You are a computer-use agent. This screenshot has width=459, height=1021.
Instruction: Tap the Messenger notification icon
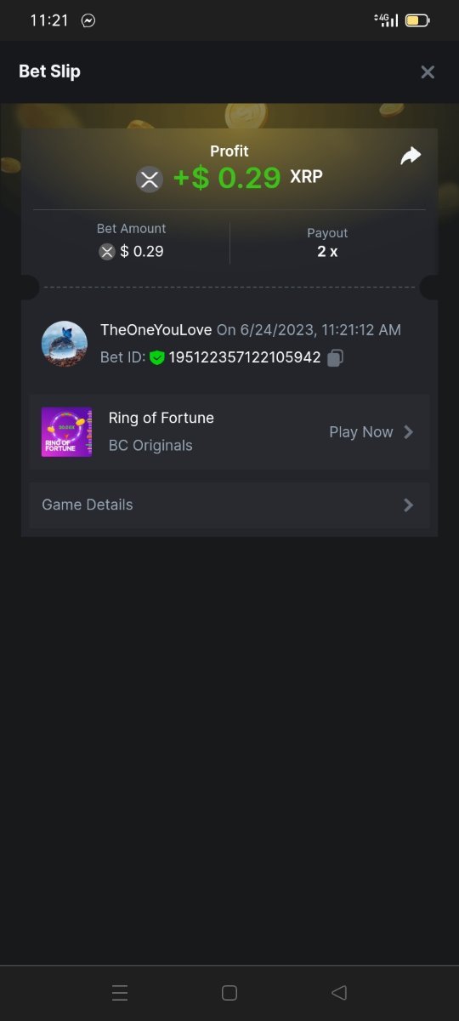coord(88,20)
